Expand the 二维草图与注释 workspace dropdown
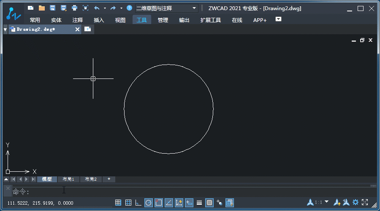Image resolution: width=380 pixels, height=211 pixels. click(194, 8)
